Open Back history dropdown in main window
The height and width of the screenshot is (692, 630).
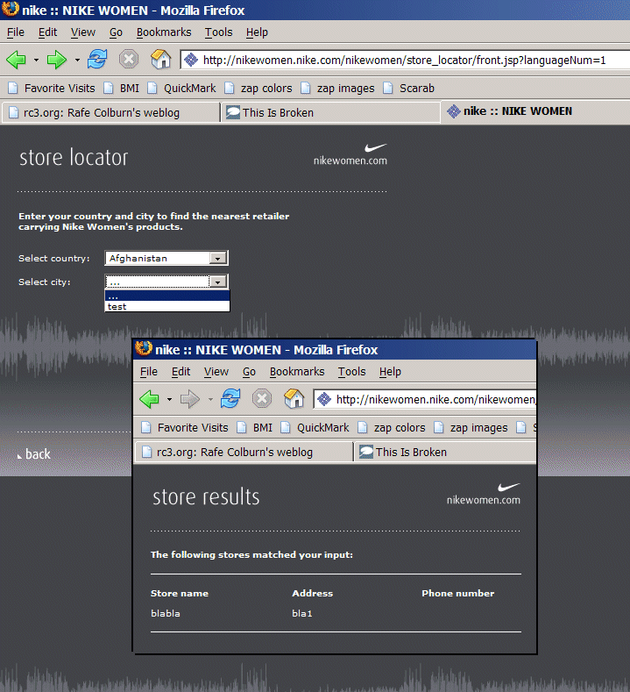[36, 60]
